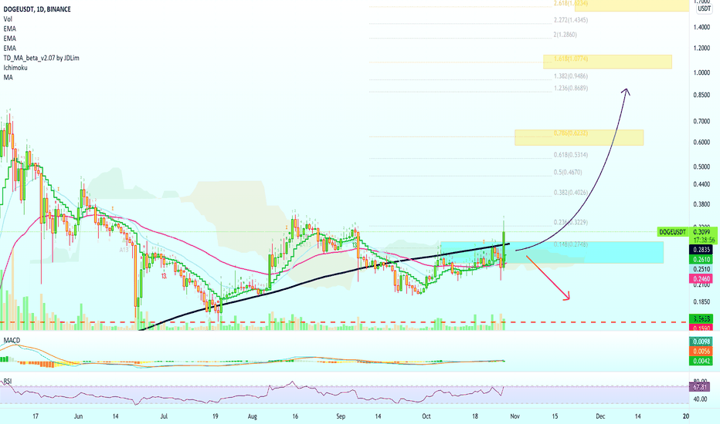Click the 0.4400 price axis tick
Screen dimensions: 720x424
click(x=701, y=184)
